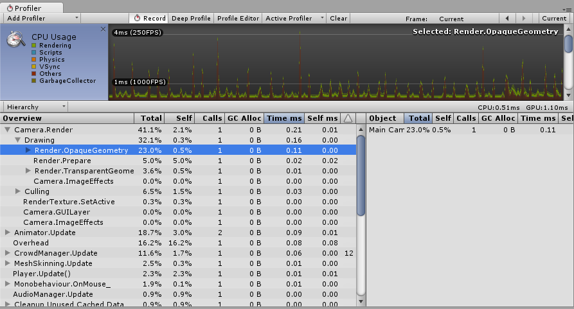The height and width of the screenshot is (309, 574).
Task: Click the CPU Usage stopwatch icon
Action: [x=16, y=39]
